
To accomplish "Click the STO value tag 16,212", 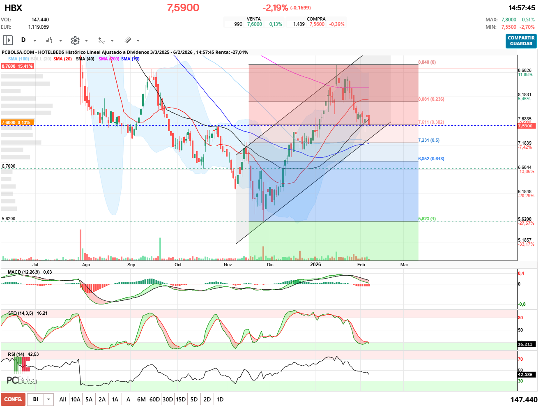I will point(525,344).
